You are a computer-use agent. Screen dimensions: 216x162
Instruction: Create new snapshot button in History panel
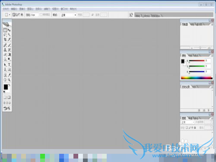pos(204,110)
